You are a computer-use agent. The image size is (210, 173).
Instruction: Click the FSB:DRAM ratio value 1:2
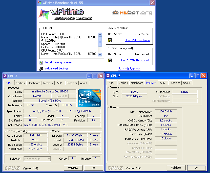[166, 116]
